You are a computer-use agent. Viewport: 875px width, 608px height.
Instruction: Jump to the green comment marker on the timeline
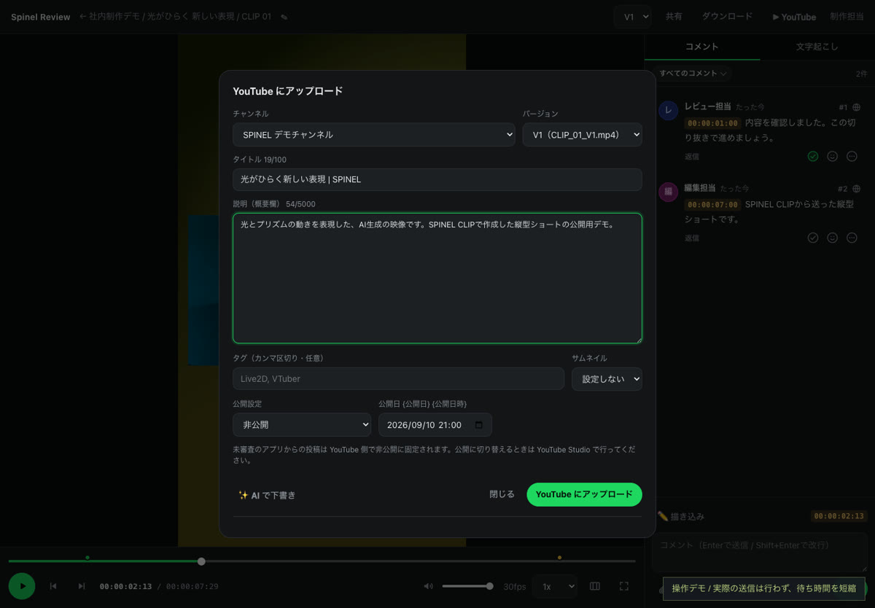pos(87,558)
